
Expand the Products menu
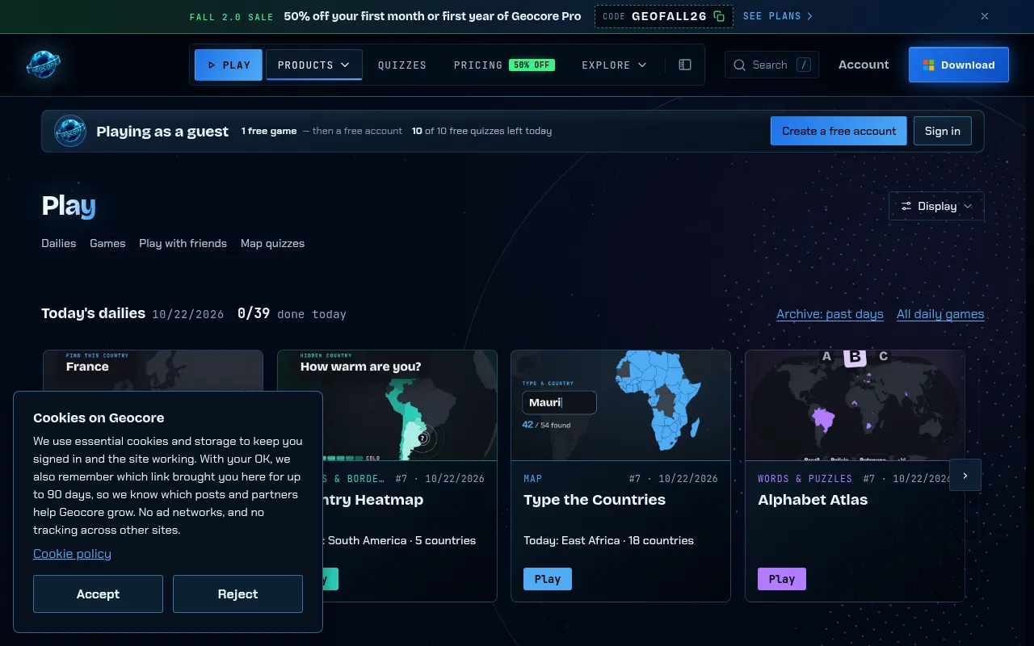point(314,65)
